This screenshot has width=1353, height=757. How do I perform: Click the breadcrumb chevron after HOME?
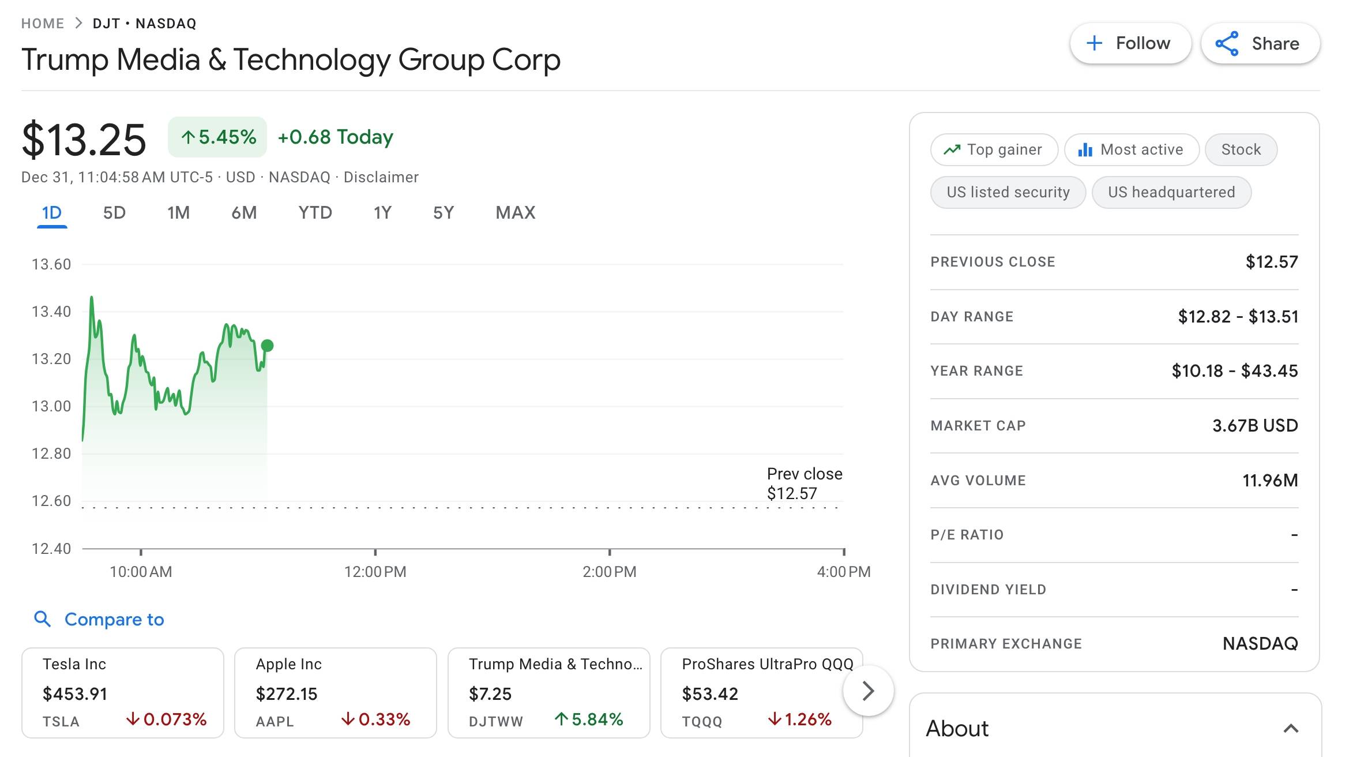click(x=79, y=24)
